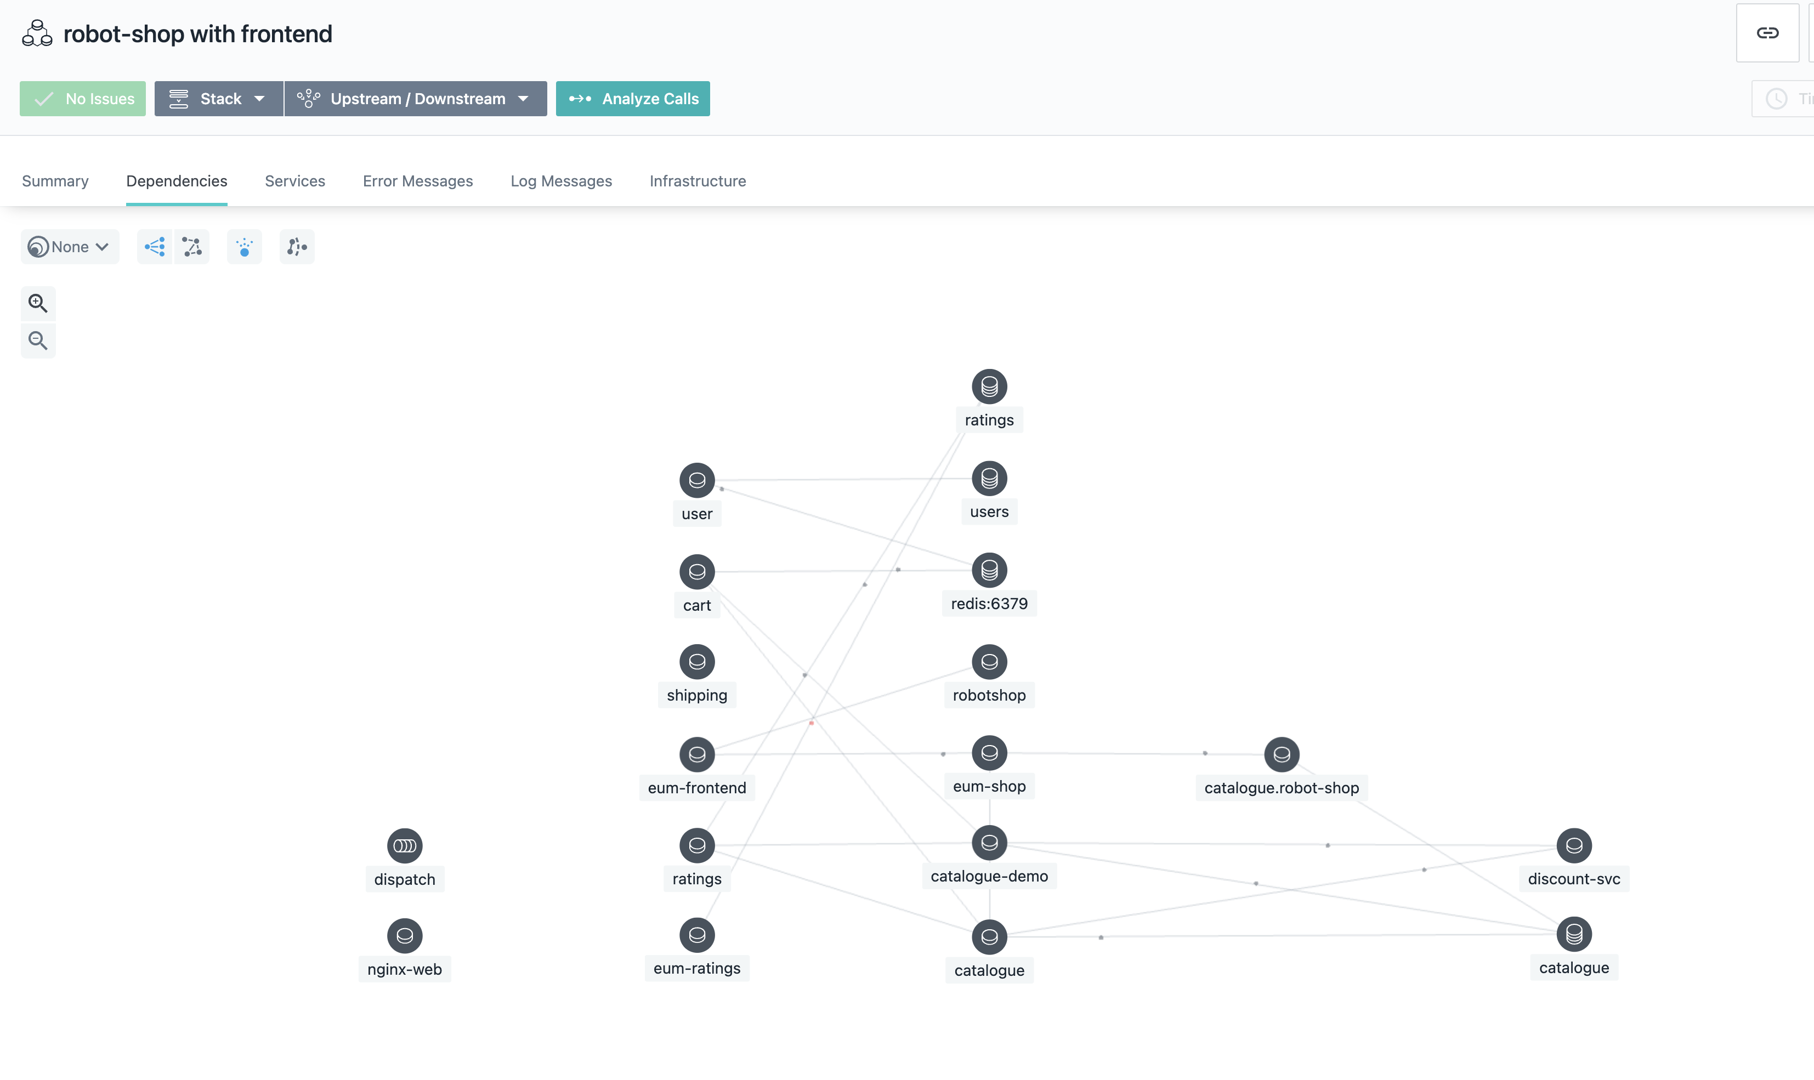Switch to left-to-right tree layout

154,247
